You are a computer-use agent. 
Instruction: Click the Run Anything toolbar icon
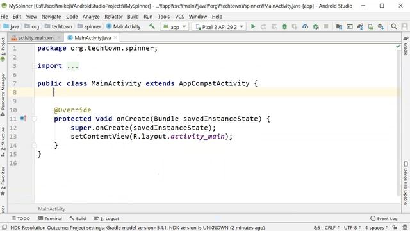[x=350, y=26]
